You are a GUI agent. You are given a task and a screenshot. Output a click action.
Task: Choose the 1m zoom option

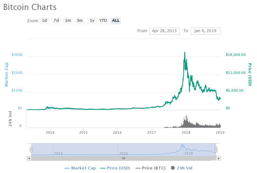(68, 21)
